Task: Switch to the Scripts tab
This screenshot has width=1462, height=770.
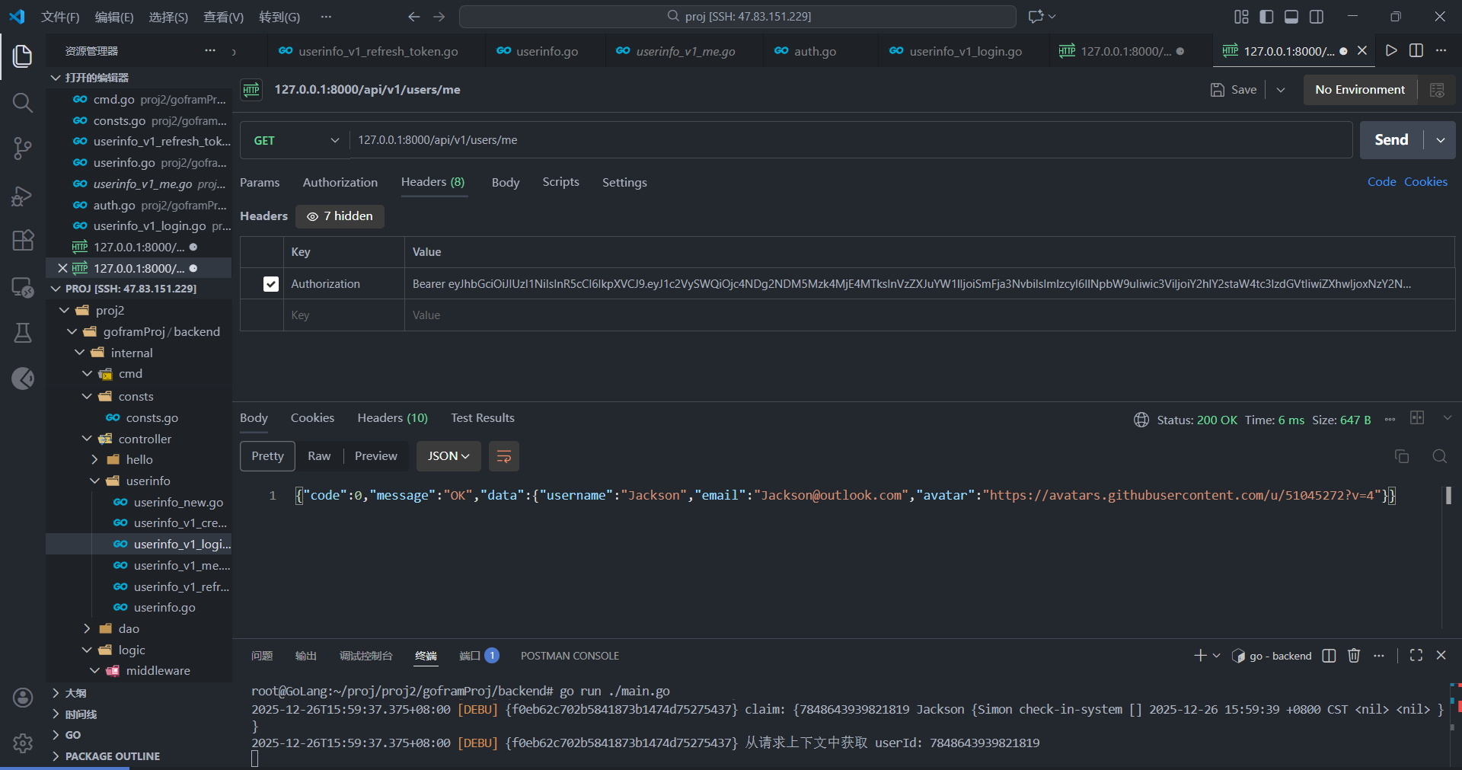Action: click(560, 182)
